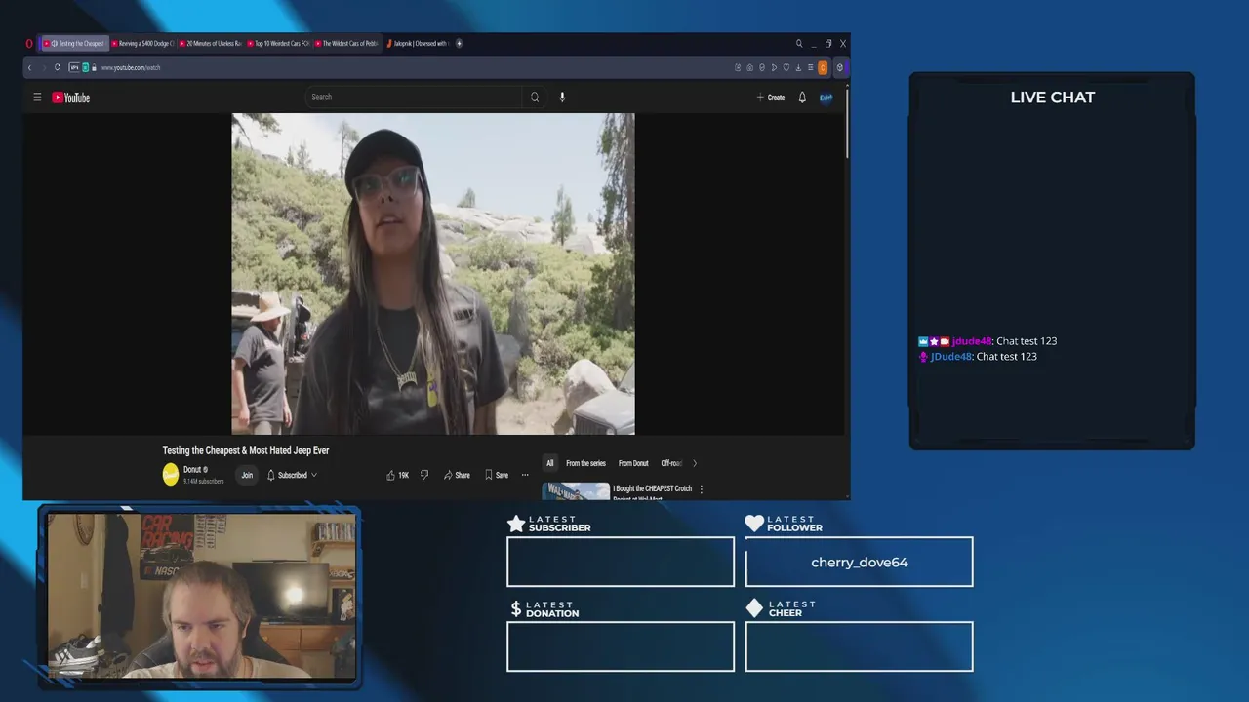This screenshot has width=1249, height=702.
Task: Switch to the 'Testing the Cheapest' tab
Action: 74,43
